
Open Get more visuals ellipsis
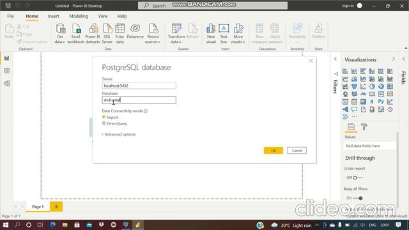click(354, 117)
